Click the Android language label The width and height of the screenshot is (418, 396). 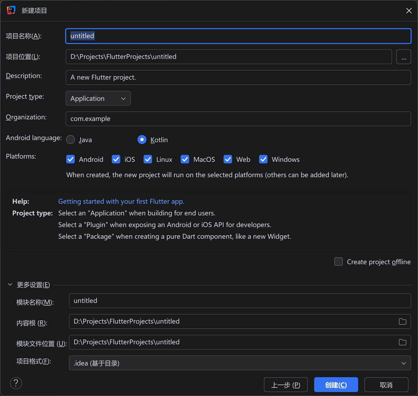pos(34,138)
